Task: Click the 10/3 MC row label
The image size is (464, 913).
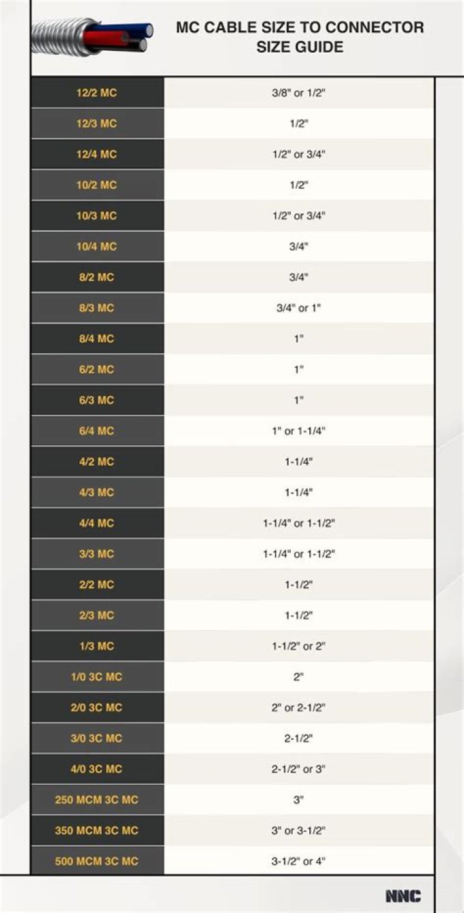Action: coord(97,216)
